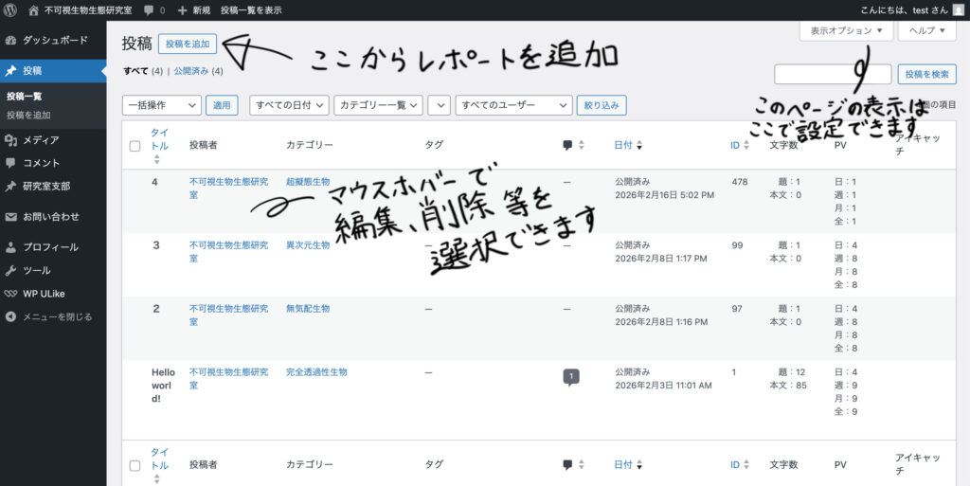Open the カテゴリー一覧 category dropdown
This screenshot has height=486, width=970.
click(378, 105)
